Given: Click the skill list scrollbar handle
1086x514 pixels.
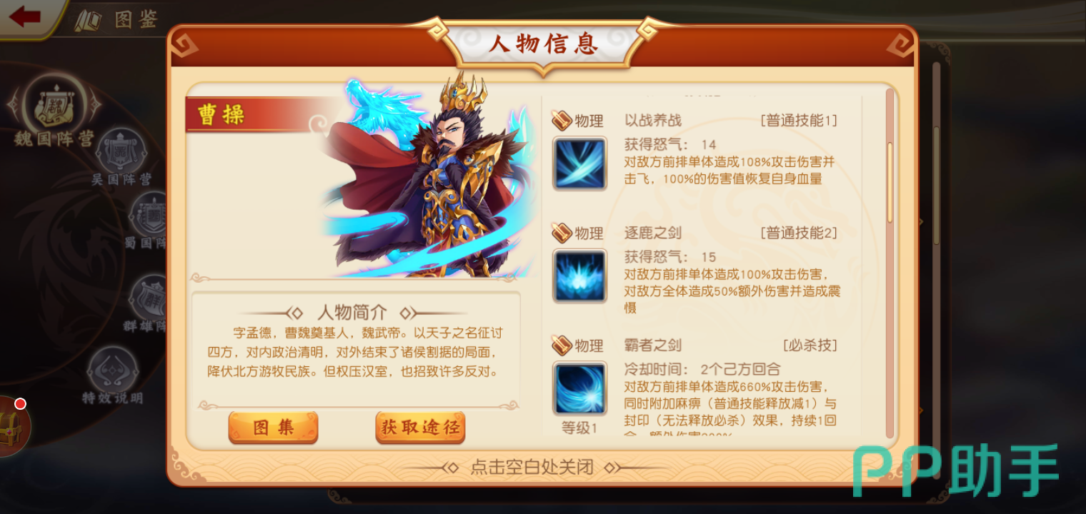Looking at the screenshot, I should (890, 182).
